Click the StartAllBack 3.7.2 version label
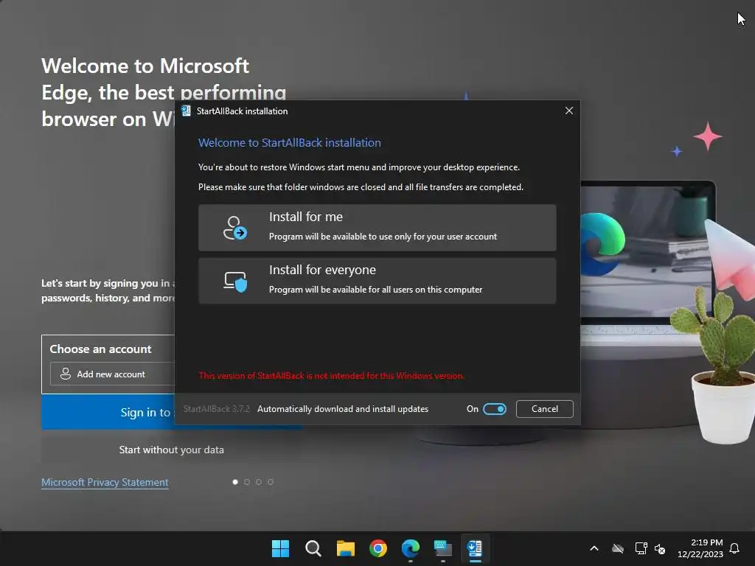 (x=217, y=408)
